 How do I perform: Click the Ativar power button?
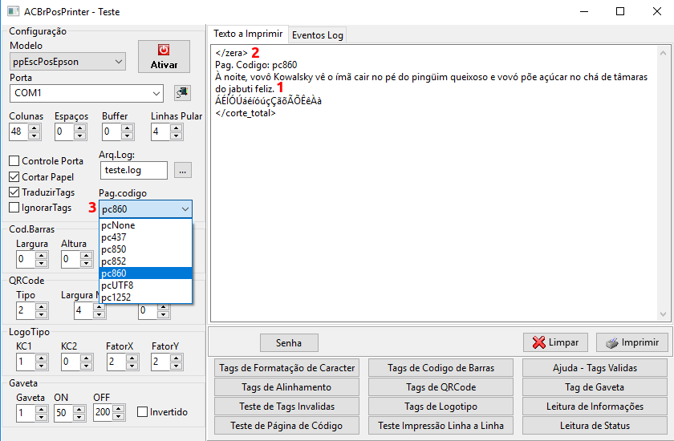tap(164, 56)
